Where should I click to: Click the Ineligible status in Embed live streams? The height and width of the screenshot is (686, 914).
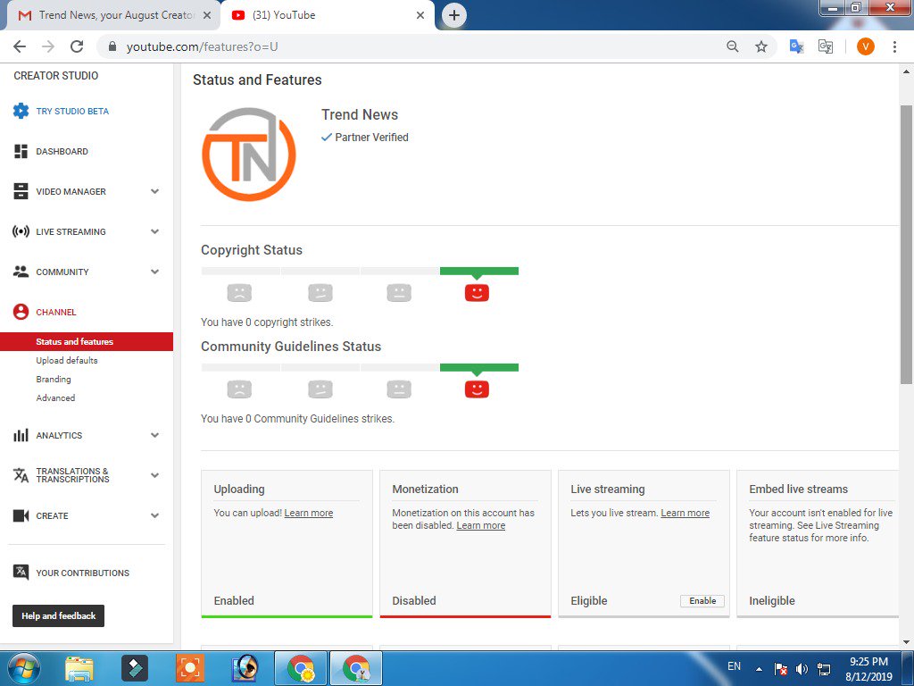click(772, 601)
